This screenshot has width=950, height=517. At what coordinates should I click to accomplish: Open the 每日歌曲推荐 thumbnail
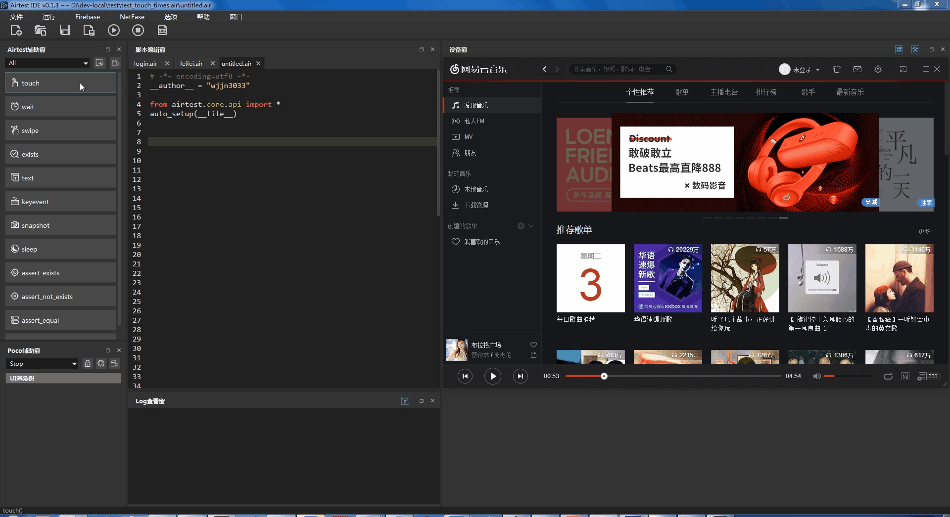tap(591, 278)
